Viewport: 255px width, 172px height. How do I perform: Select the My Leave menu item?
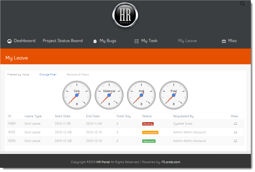187,41
